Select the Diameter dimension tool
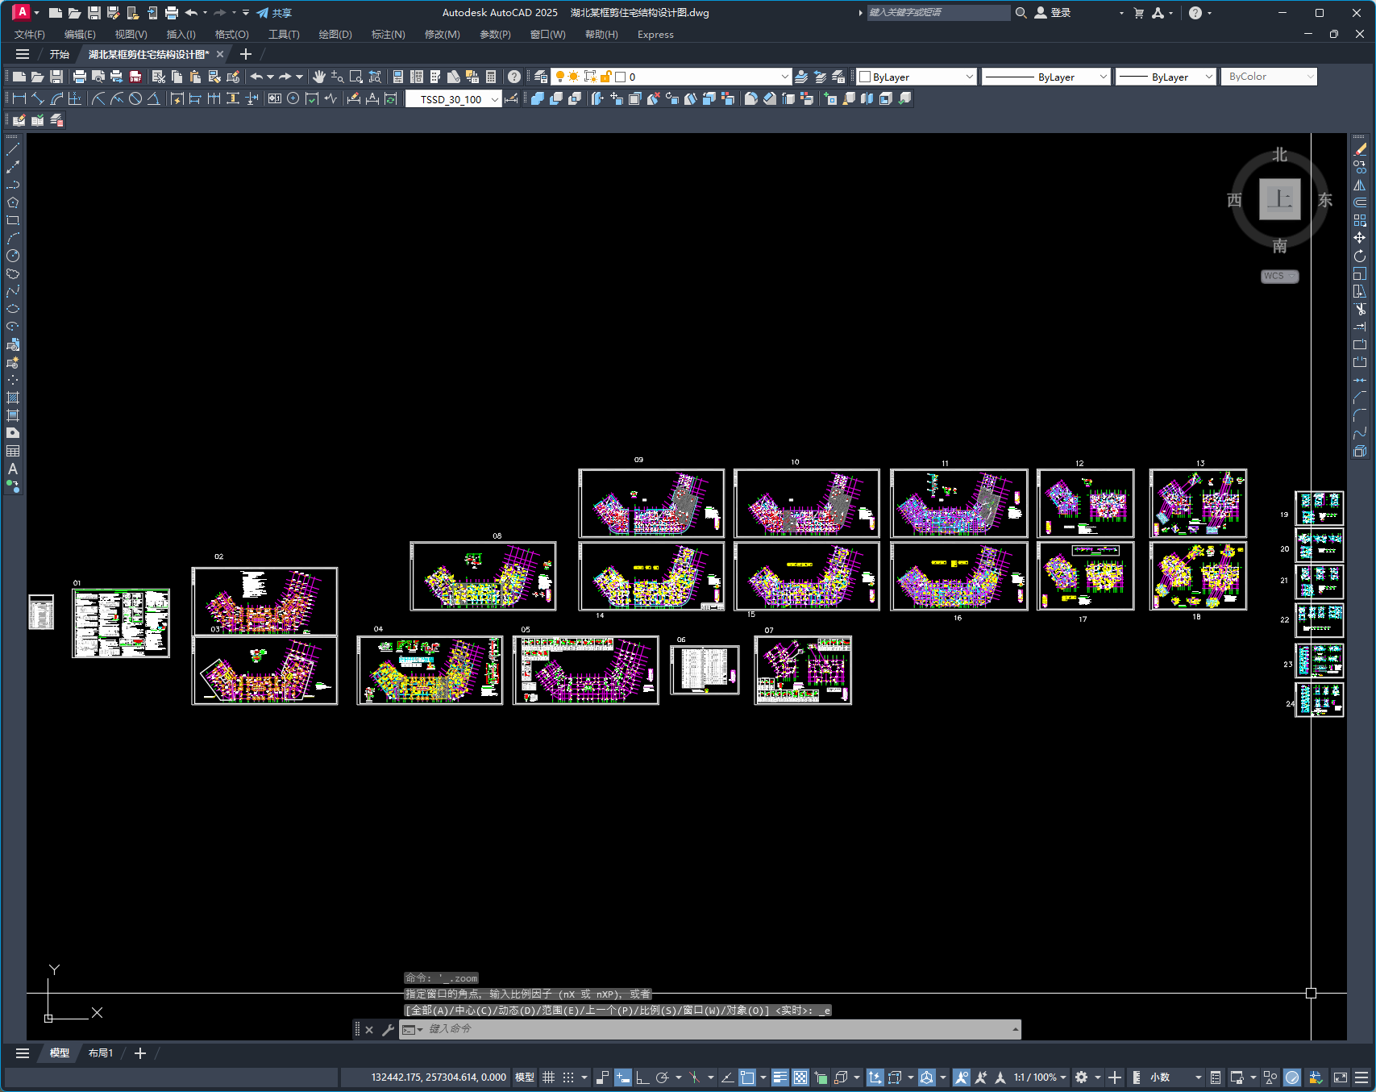1376x1092 pixels. point(135,98)
